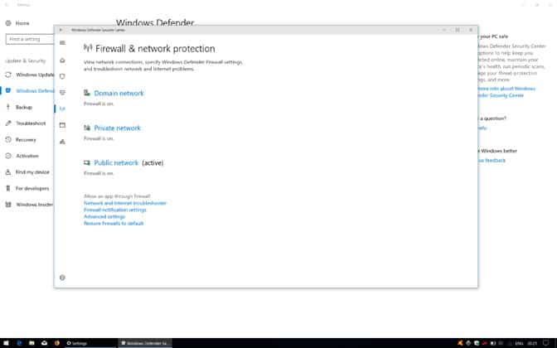The image size is (557, 348).
Task: Switch to Settings taskbar button
Action: coord(90,343)
